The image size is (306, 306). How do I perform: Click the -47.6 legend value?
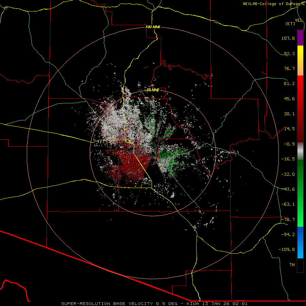[x=288, y=189]
